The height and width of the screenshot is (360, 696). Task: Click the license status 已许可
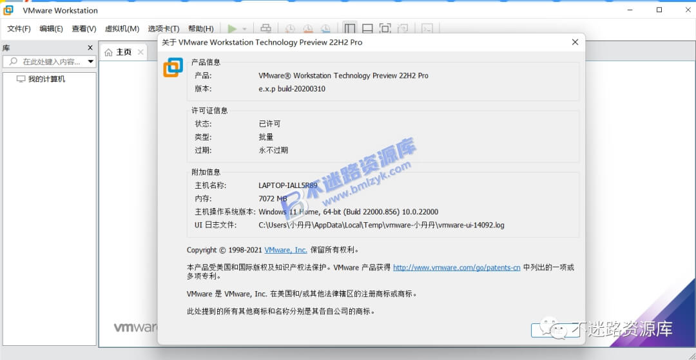point(269,124)
